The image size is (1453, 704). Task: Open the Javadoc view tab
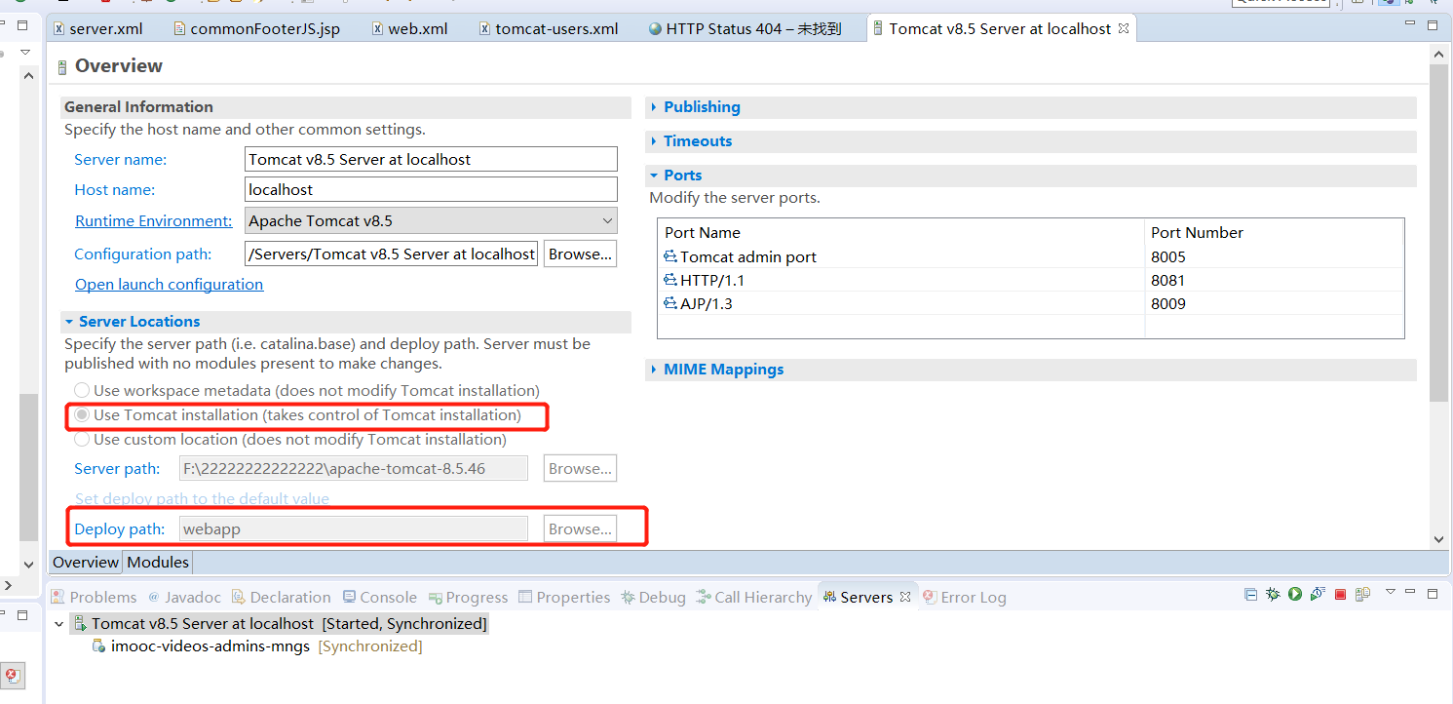pos(184,597)
